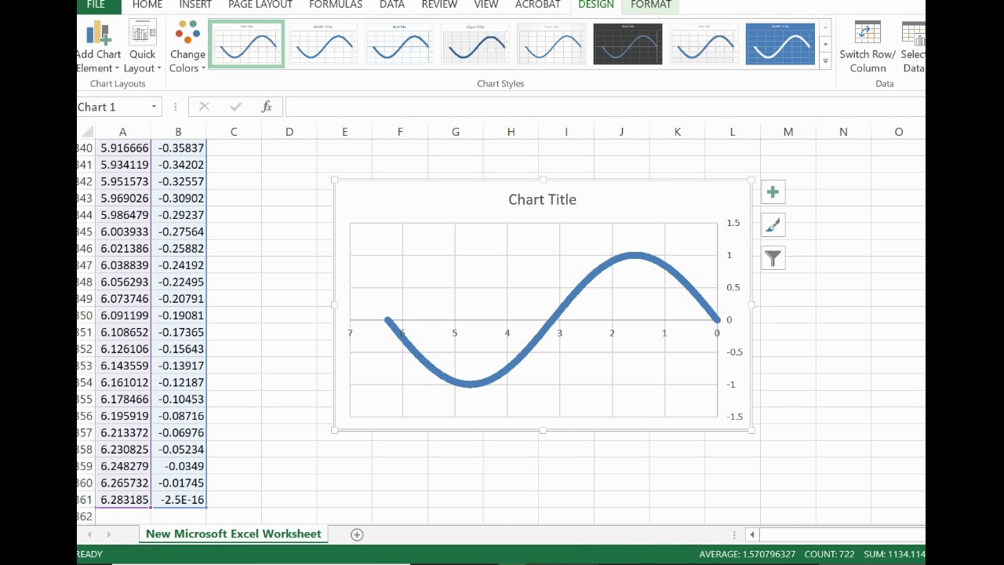The image size is (1004, 565).
Task: Open the Chart Filters funnel button
Action: (773, 258)
